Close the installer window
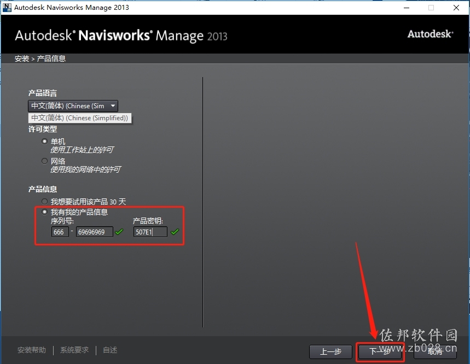470x364 pixels. click(456, 8)
